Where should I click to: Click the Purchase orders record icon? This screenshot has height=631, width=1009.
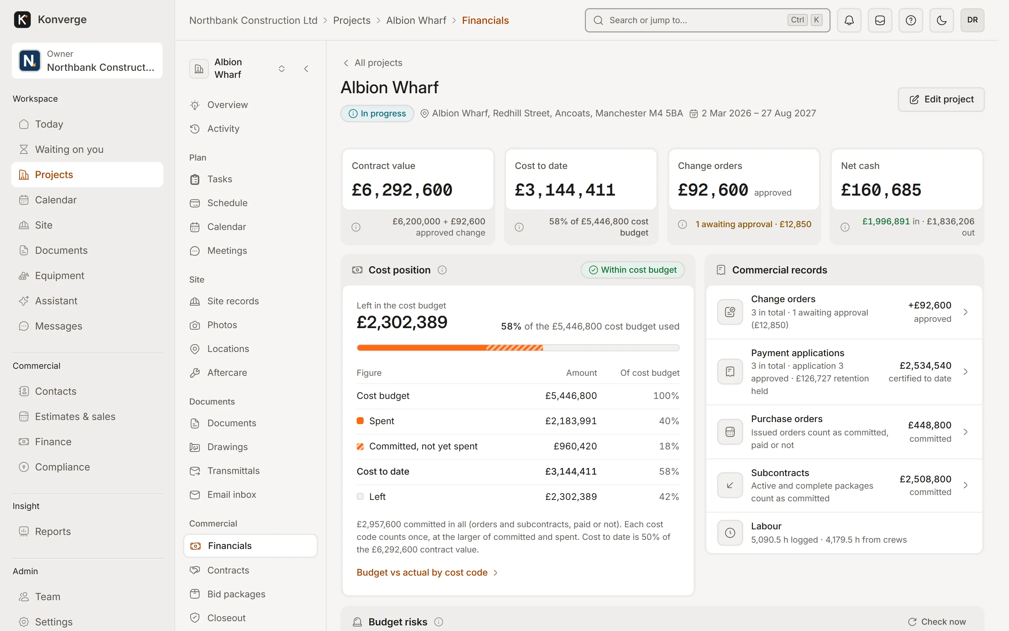point(730,432)
